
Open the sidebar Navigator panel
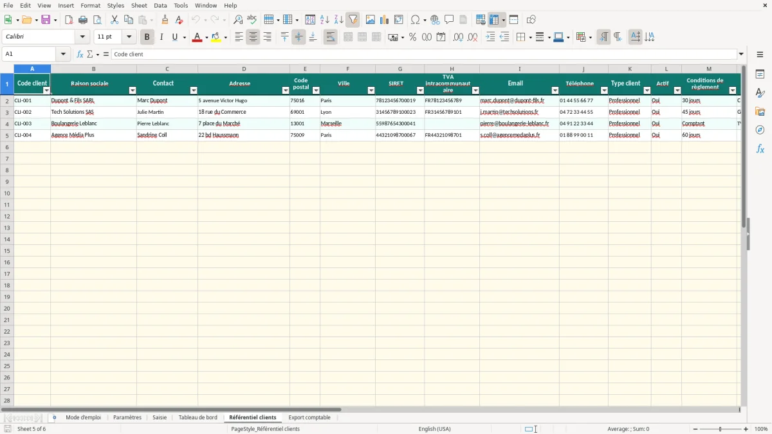click(x=760, y=130)
